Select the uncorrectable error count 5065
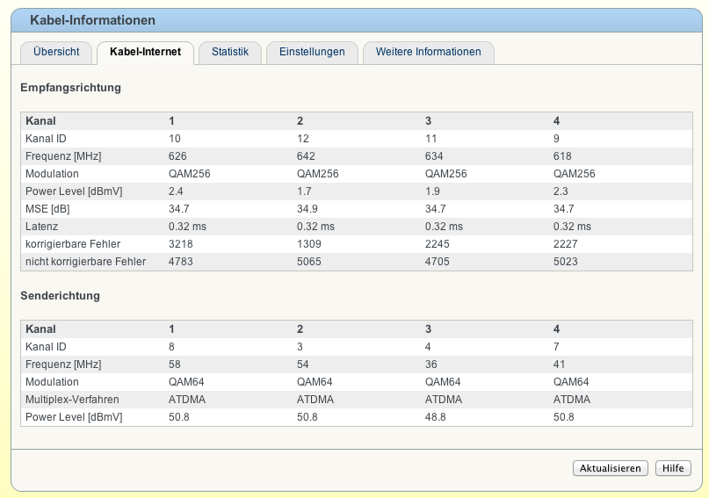 (x=309, y=262)
